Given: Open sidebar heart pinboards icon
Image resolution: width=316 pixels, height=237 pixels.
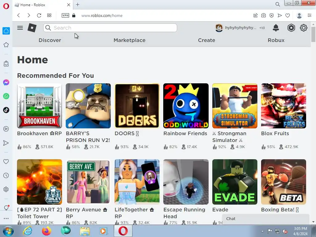Looking at the screenshot, I should 6,161.
